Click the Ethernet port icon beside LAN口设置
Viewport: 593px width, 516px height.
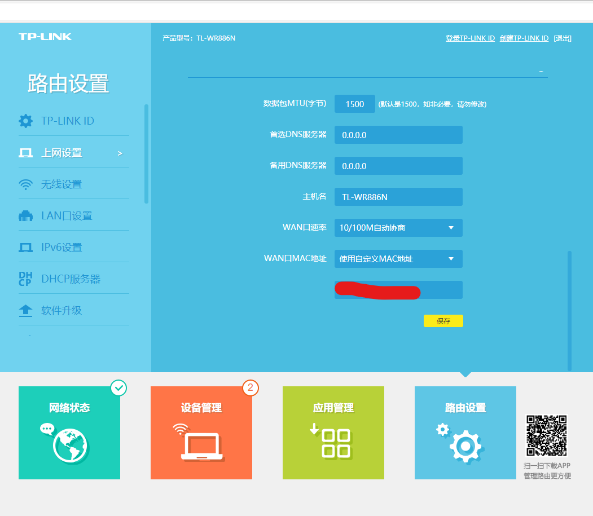(25, 216)
